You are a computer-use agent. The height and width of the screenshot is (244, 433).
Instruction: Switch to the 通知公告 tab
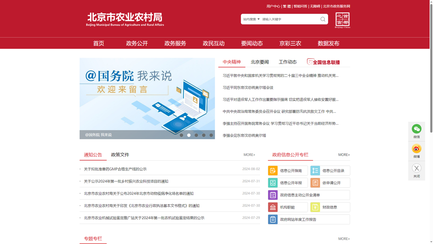tap(93, 155)
